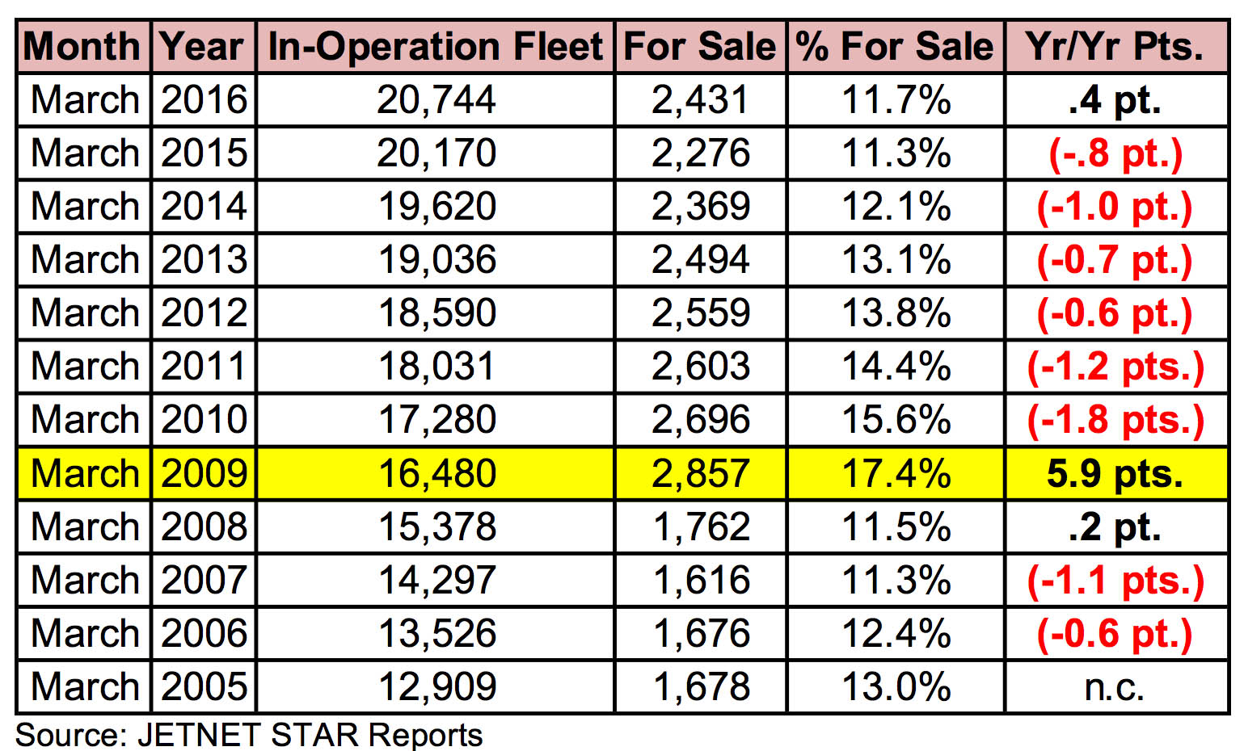The image size is (1244, 751).
Task: Select the fleet value 12,909
Action: 436,686
